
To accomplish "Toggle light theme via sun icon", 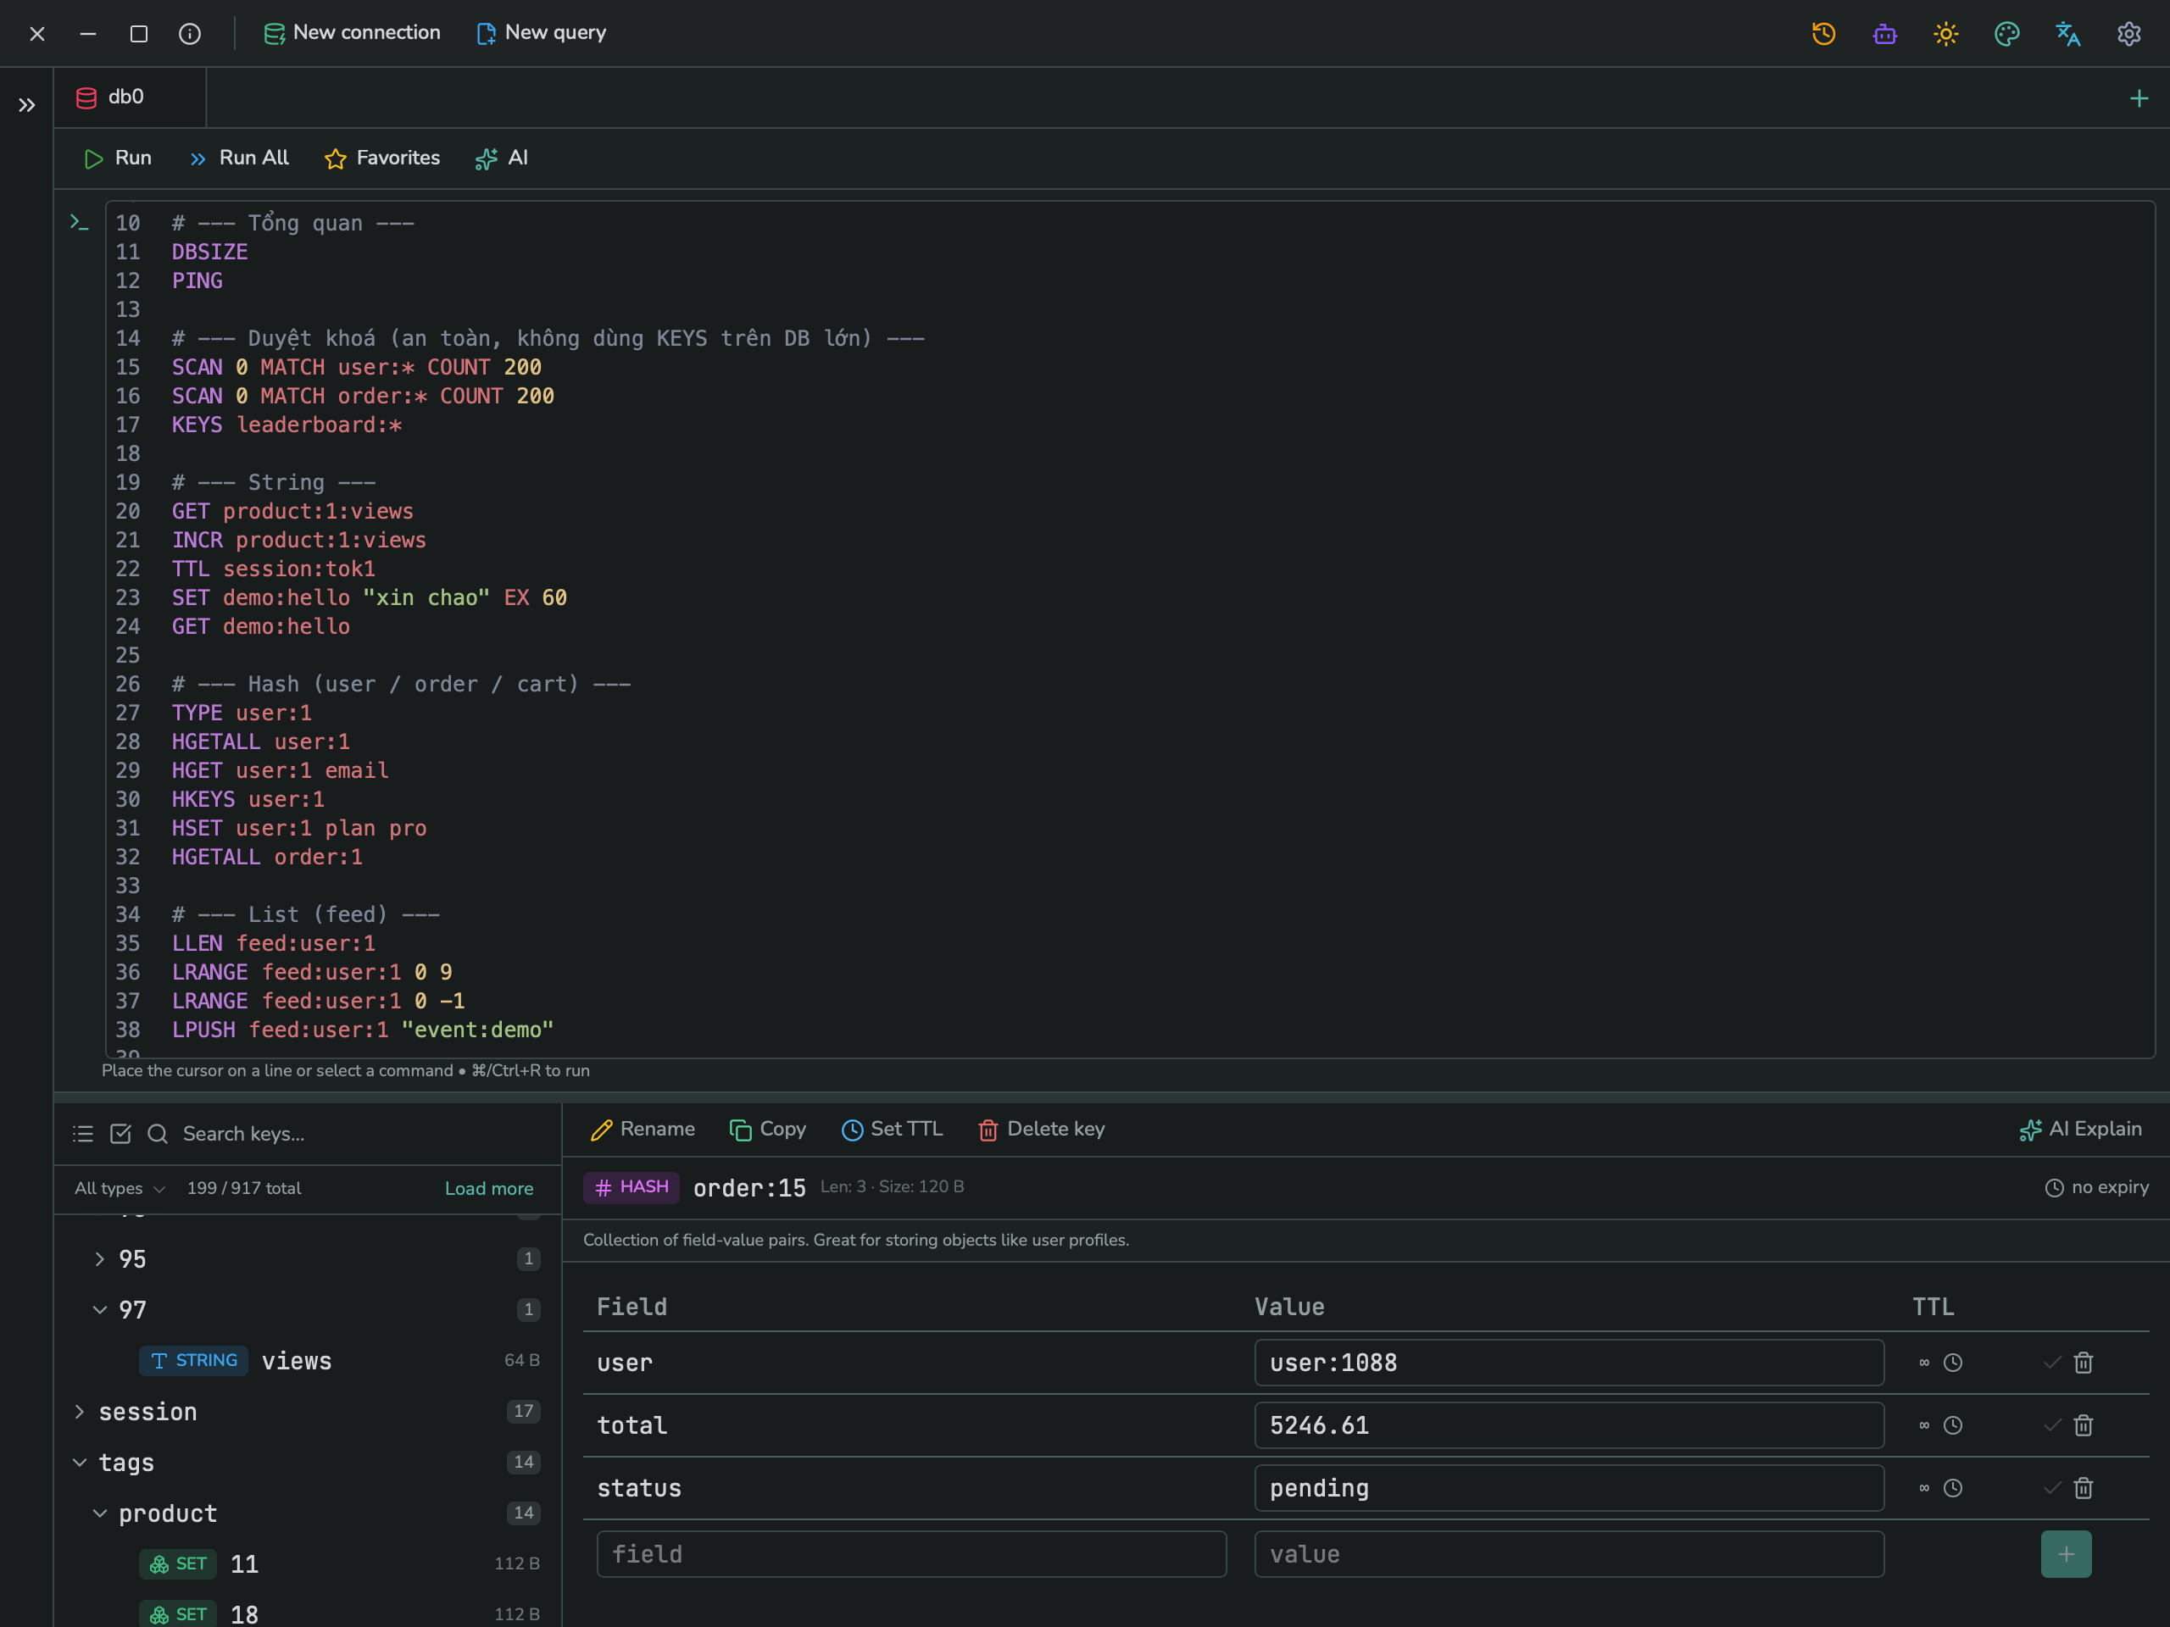I will coord(1945,33).
